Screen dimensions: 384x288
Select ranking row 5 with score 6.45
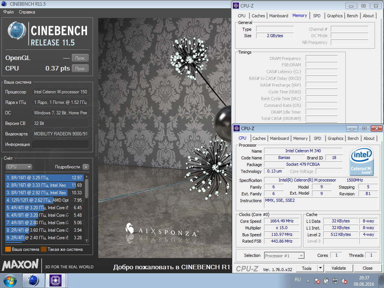(44, 208)
